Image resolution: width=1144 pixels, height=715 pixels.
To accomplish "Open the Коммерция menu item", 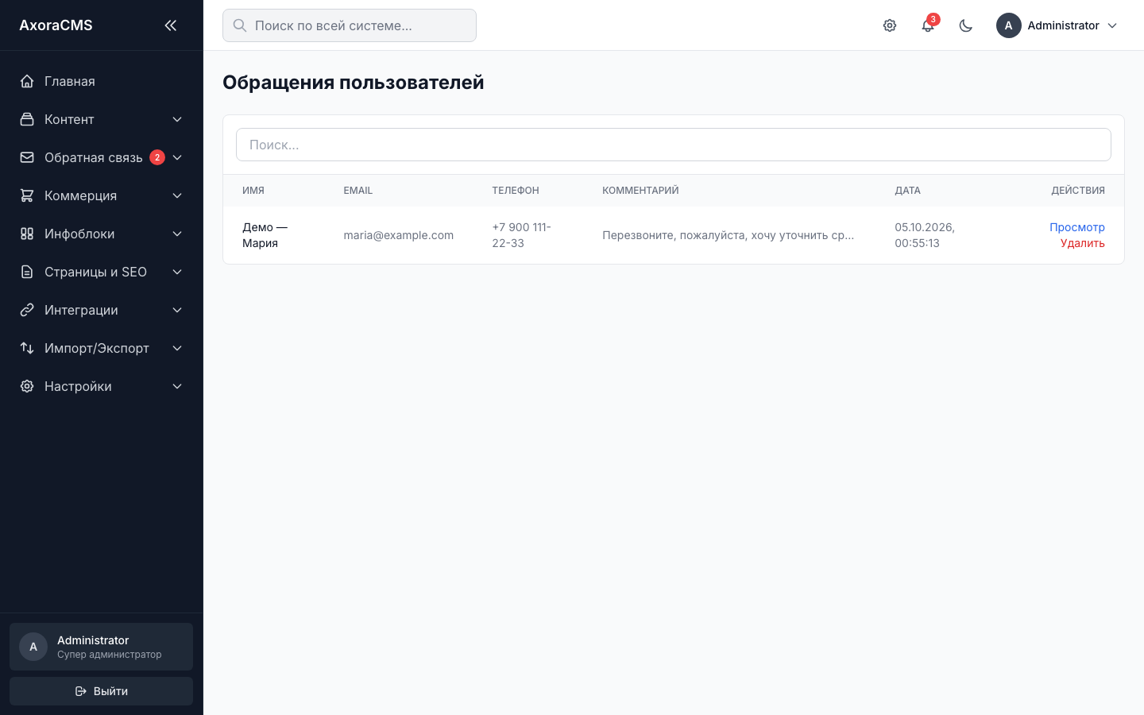I will 102,195.
